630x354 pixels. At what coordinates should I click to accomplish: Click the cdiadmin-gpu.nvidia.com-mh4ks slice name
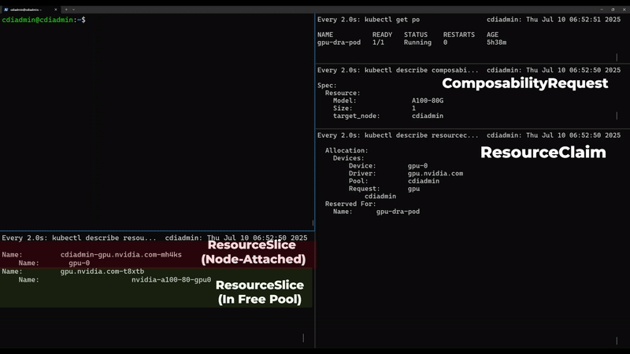tap(120, 255)
